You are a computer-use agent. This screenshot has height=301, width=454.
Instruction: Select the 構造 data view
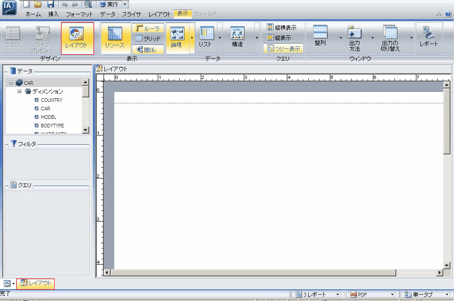[x=238, y=37]
